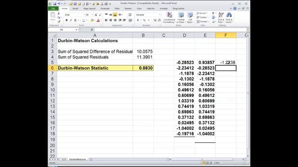Cut the selected cell contents

(x=59, y=13)
